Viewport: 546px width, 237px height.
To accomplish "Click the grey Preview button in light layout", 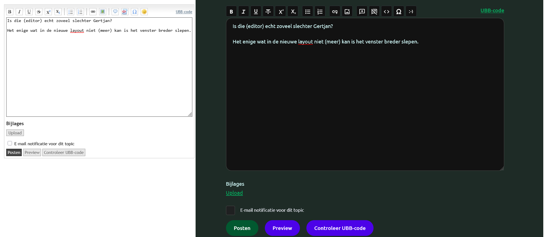I will click(32, 153).
